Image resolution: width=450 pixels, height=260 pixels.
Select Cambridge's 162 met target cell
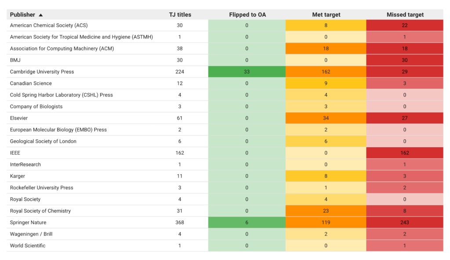tap(326, 72)
